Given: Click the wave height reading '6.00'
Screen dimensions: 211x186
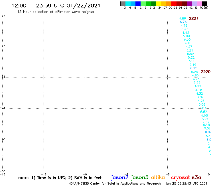Looking at the screenshot, I should coord(187,39).
